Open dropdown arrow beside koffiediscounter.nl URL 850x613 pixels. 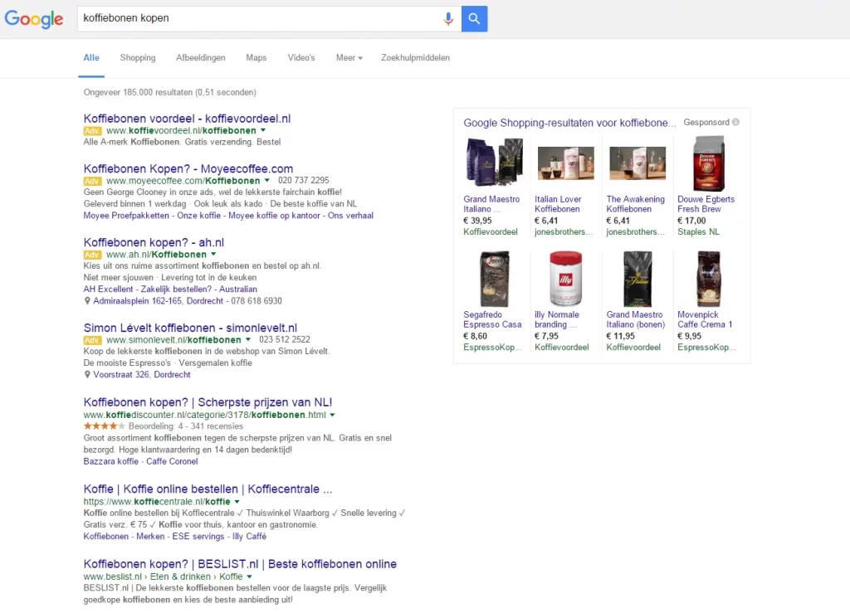(332, 415)
